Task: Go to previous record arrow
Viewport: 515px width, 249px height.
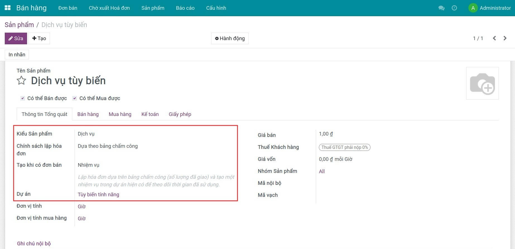Action: click(x=494, y=38)
